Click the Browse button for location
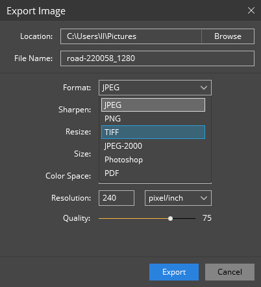Viewport: 261px width, 287px height. click(x=228, y=36)
